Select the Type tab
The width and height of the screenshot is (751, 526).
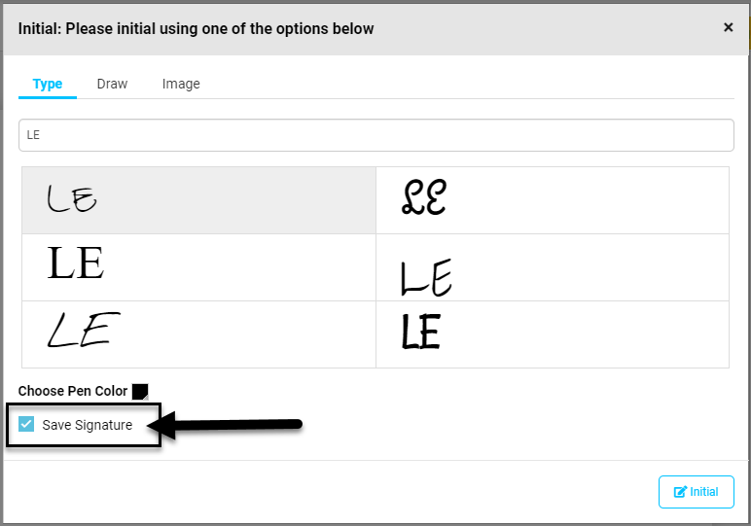click(48, 84)
